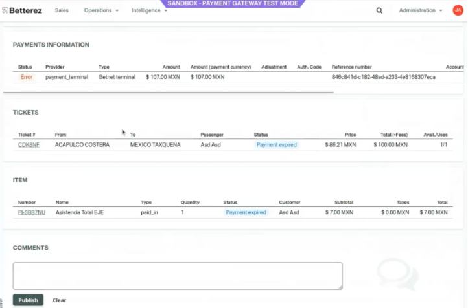This screenshot has width=468, height=308.
Task: Click the payment reference number
Action: [383, 77]
